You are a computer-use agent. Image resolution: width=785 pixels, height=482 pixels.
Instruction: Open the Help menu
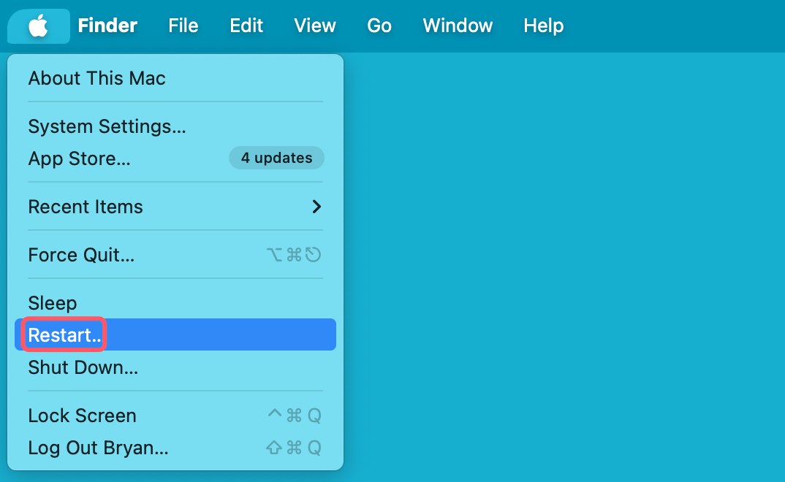[543, 26]
